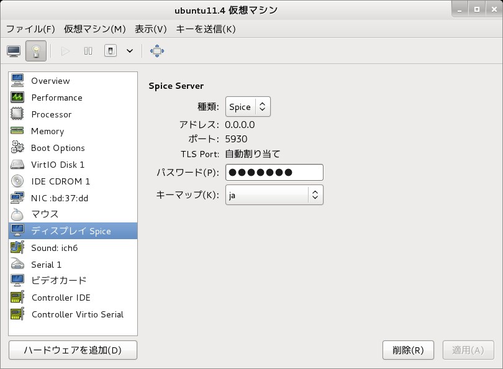Open the shutdown options dropdown arrow
503x369 pixels.
pyautogui.click(x=130, y=51)
